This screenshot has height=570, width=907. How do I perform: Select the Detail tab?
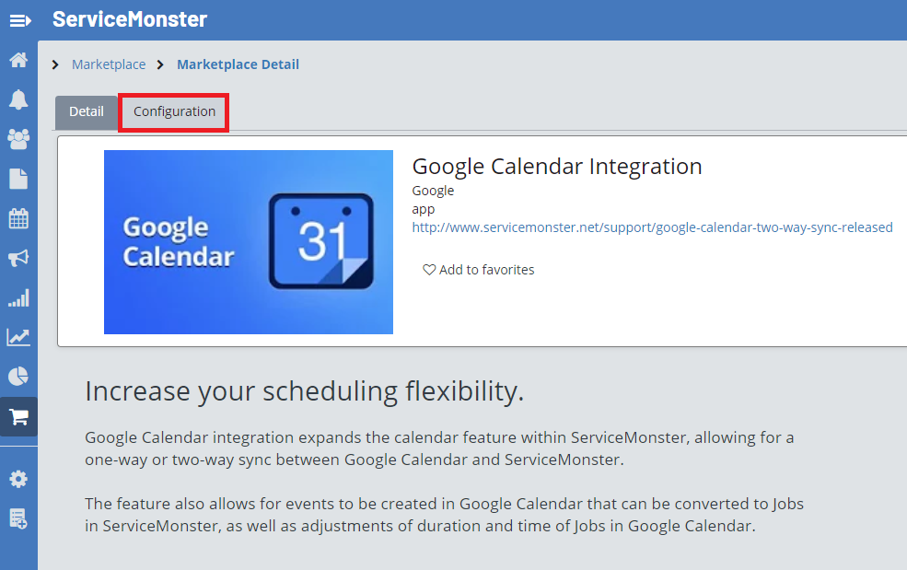(87, 111)
